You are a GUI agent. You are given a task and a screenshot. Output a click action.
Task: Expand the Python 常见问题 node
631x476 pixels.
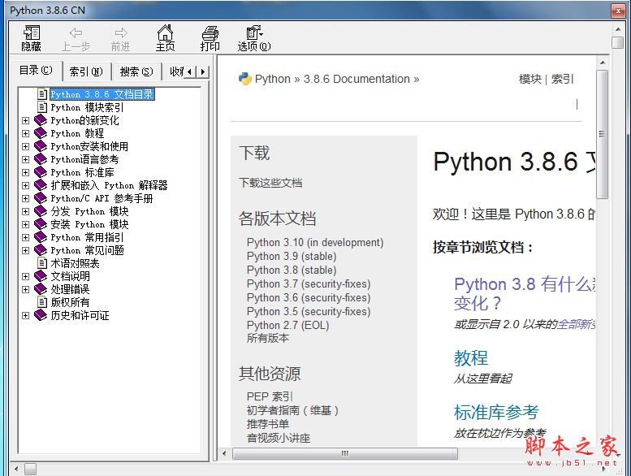tap(26, 250)
